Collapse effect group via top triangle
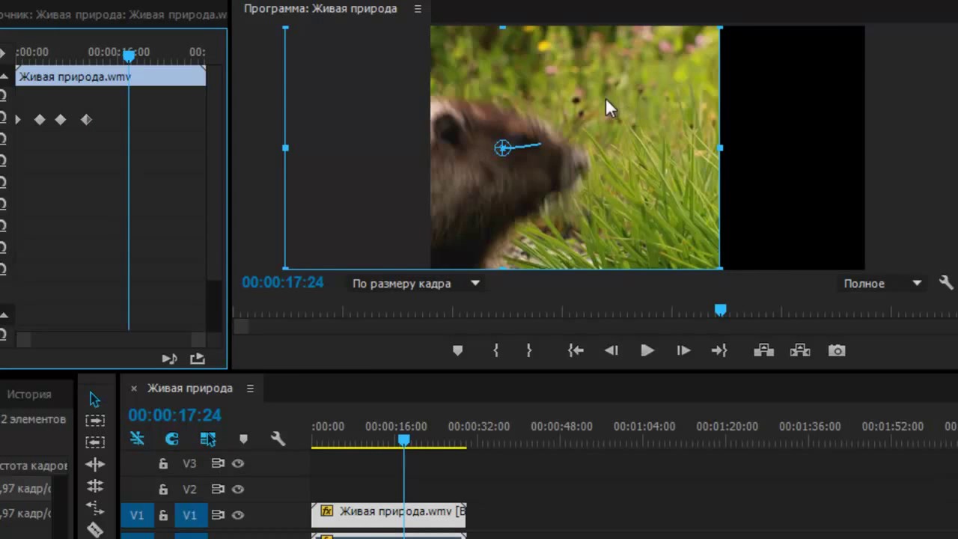Screen dimensions: 958x539 (x=4, y=76)
